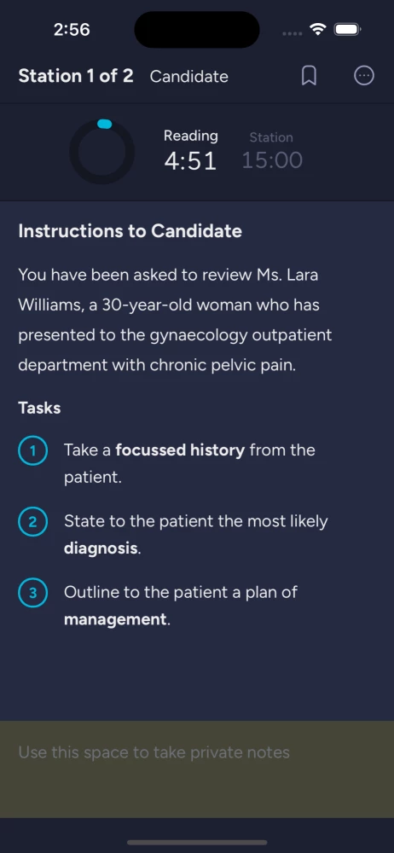The width and height of the screenshot is (394, 853).
Task: Tap the Reading 4:51 countdown
Action: coord(190,151)
